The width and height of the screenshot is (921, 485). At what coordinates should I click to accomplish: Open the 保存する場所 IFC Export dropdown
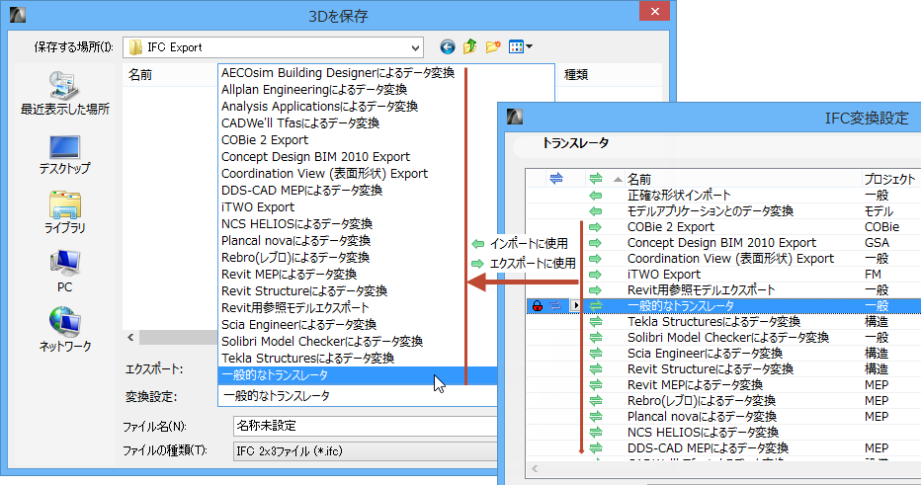[x=273, y=47]
